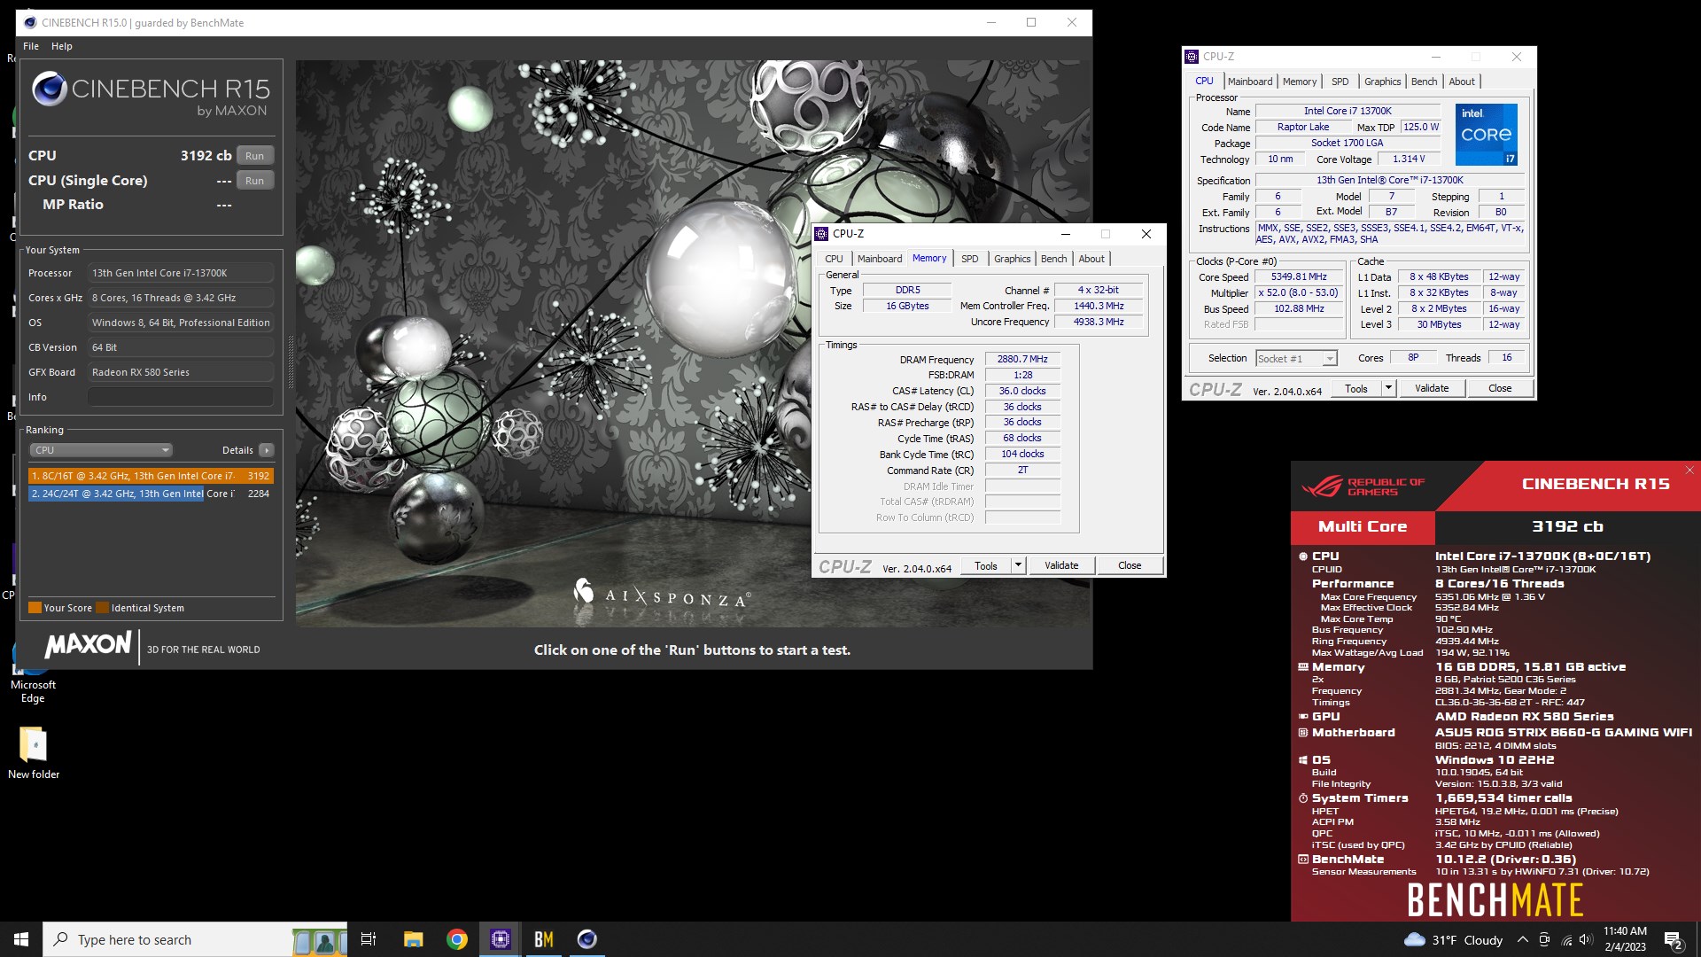Close the BenchMate Cinebench R15 overlay
The height and width of the screenshot is (957, 1701).
[x=1689, y=471]
